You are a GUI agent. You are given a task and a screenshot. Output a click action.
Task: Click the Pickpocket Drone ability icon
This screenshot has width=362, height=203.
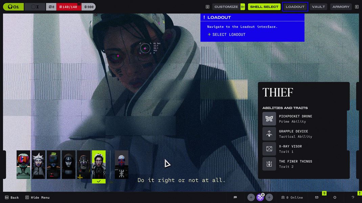point(269,119)
